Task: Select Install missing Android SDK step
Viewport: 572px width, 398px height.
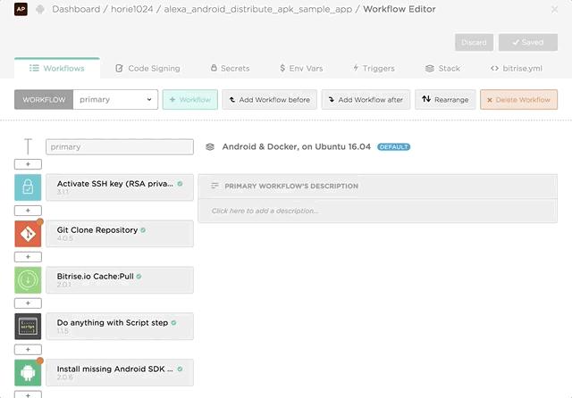Action: (x=120, y=372)
